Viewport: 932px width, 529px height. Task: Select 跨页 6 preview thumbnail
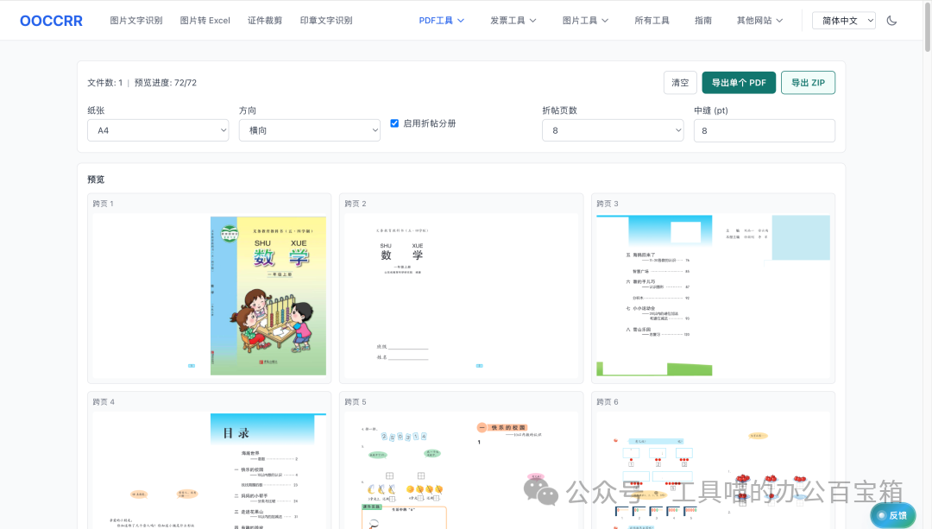point(714,461)
